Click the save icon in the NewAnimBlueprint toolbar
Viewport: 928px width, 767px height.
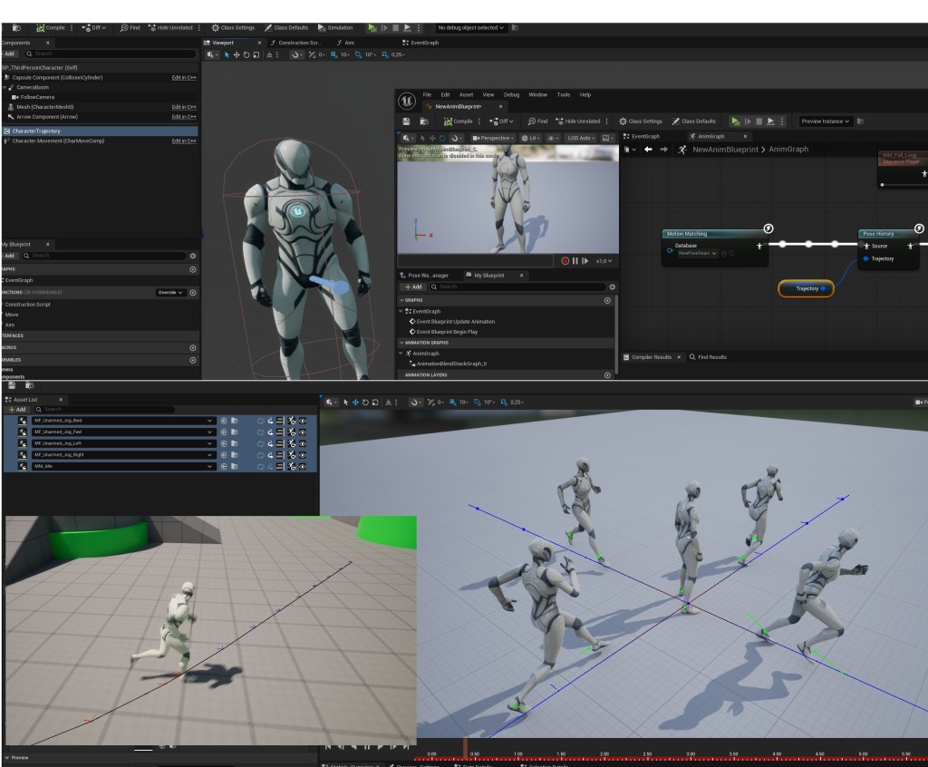[x=407, y=121]
